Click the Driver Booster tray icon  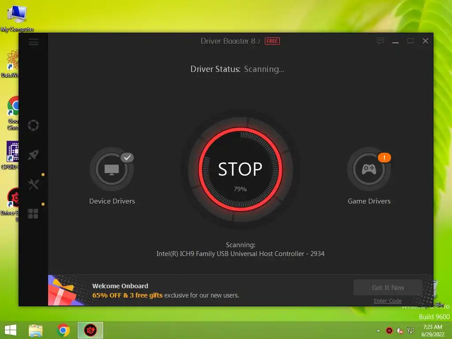pos(389,331)
